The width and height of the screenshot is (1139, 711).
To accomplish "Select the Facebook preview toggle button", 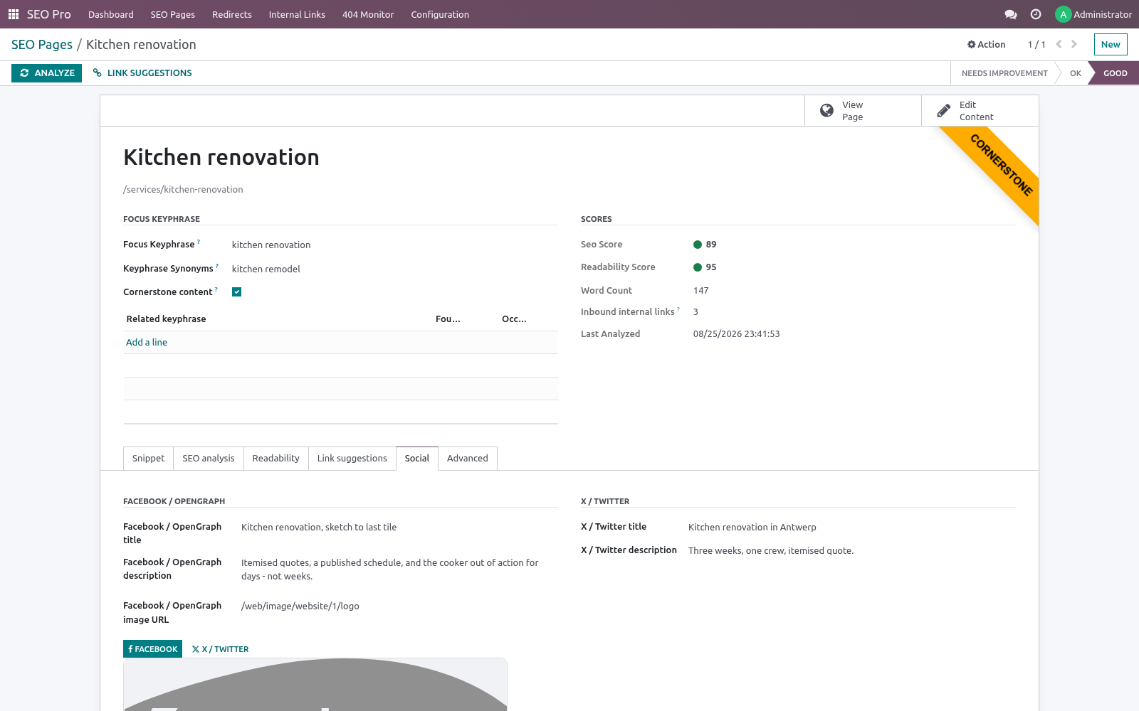I will tap(153, 649).
